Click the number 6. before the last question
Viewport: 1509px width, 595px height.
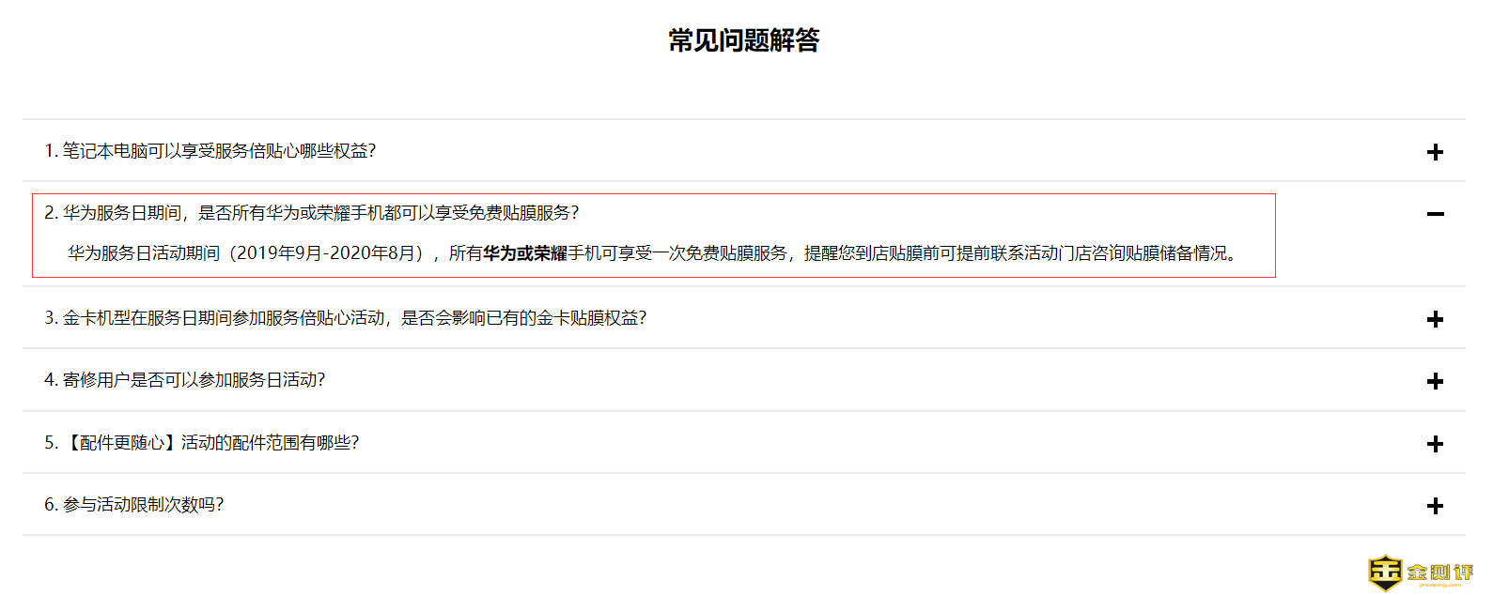click(x=51, y=505)
